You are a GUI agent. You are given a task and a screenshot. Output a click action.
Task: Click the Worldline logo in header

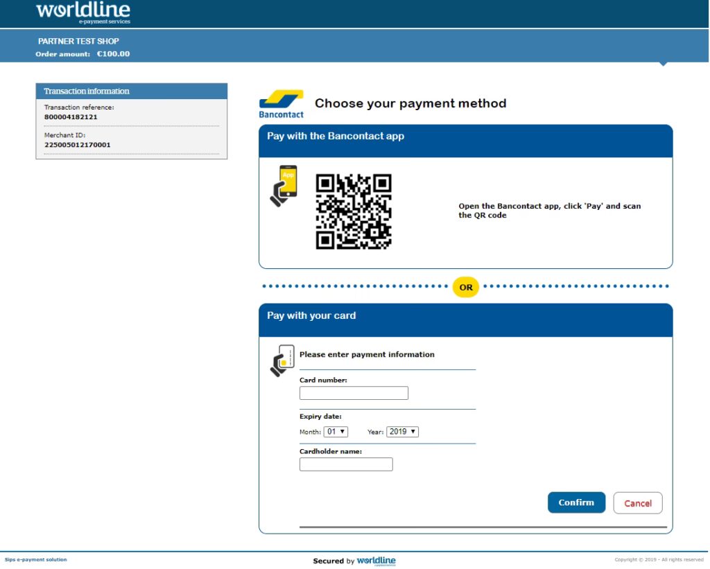coord(83,12)
